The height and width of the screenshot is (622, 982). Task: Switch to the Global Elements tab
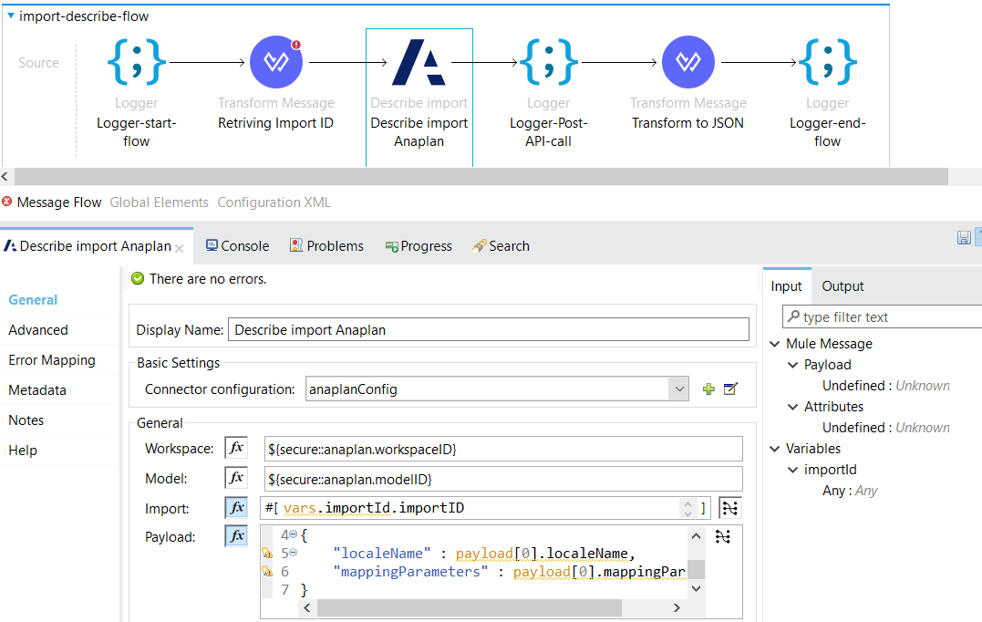[159, 202]
